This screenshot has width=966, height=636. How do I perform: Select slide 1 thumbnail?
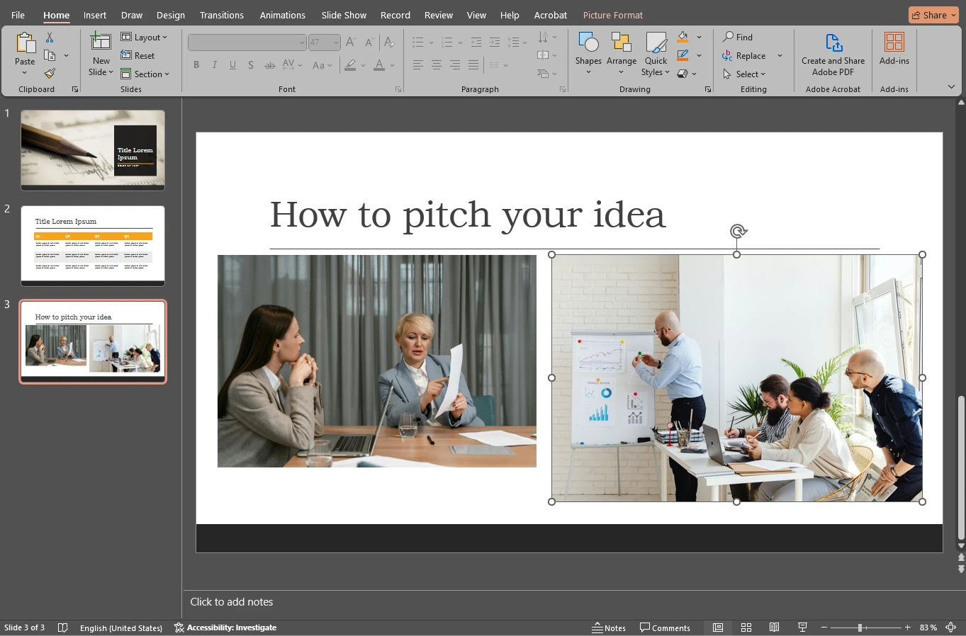tap(93, 150)
